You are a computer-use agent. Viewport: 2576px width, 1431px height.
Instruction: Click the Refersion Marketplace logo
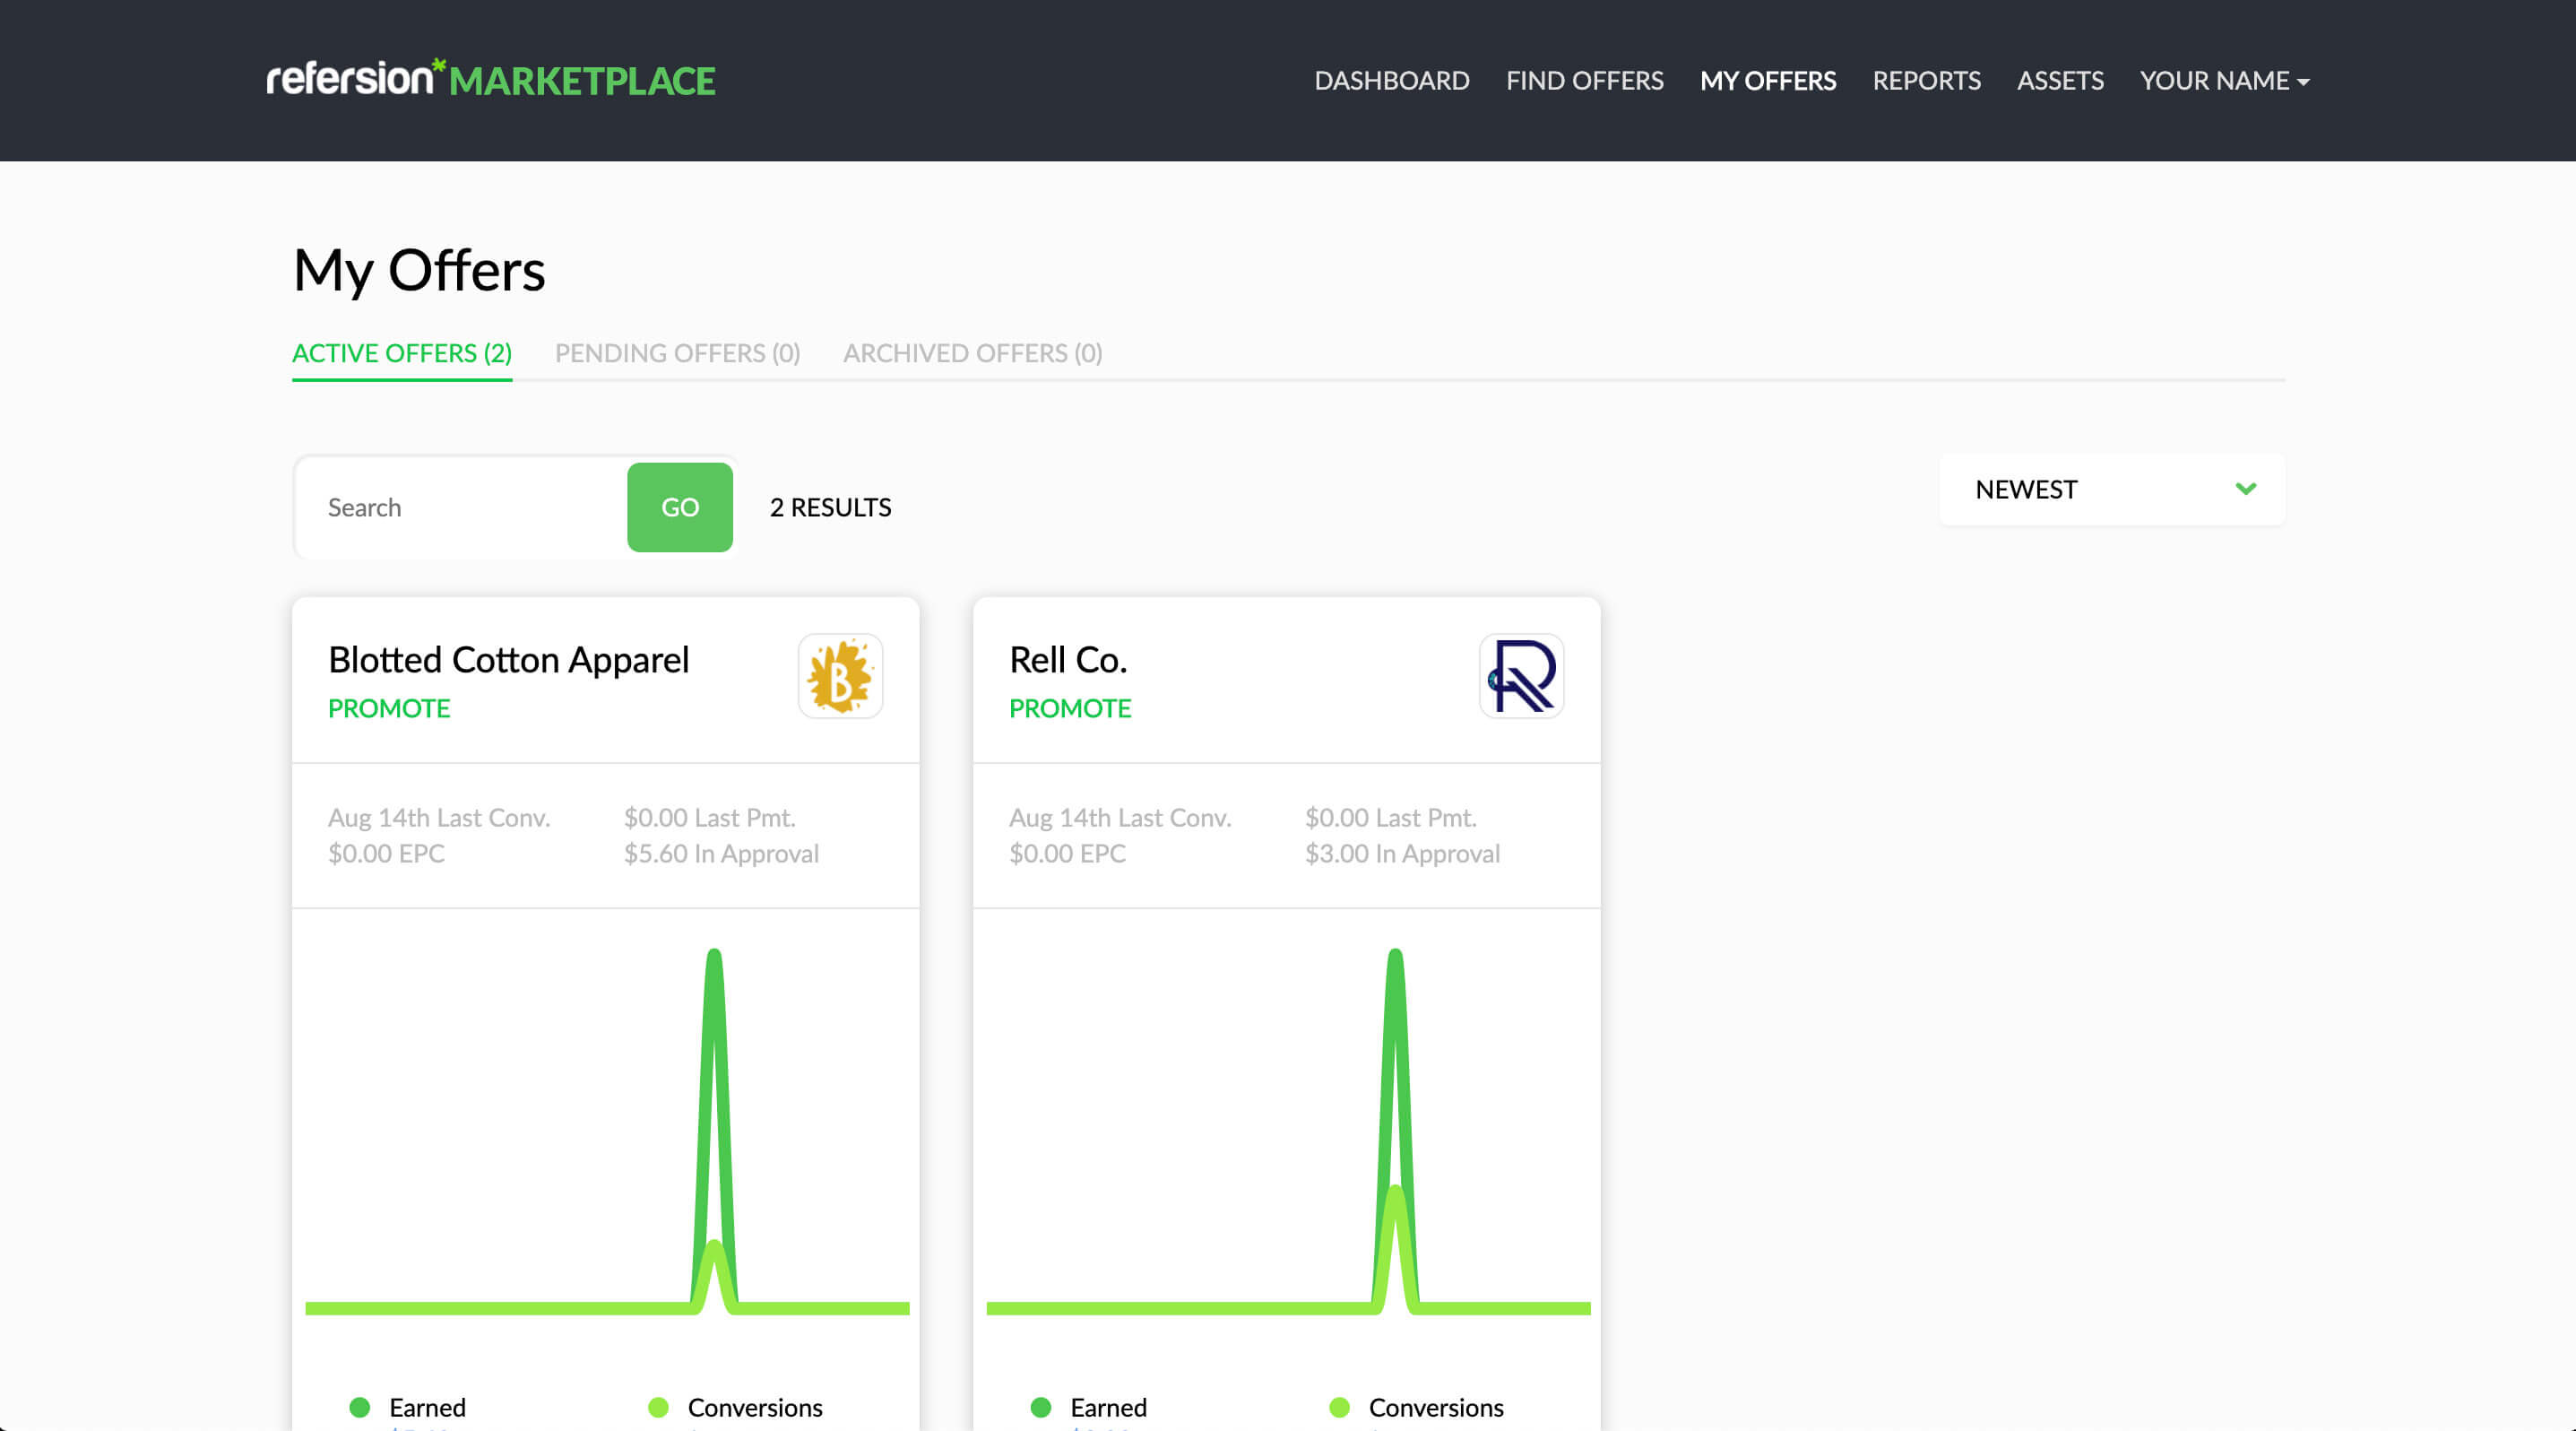click(x=490, y=79)
